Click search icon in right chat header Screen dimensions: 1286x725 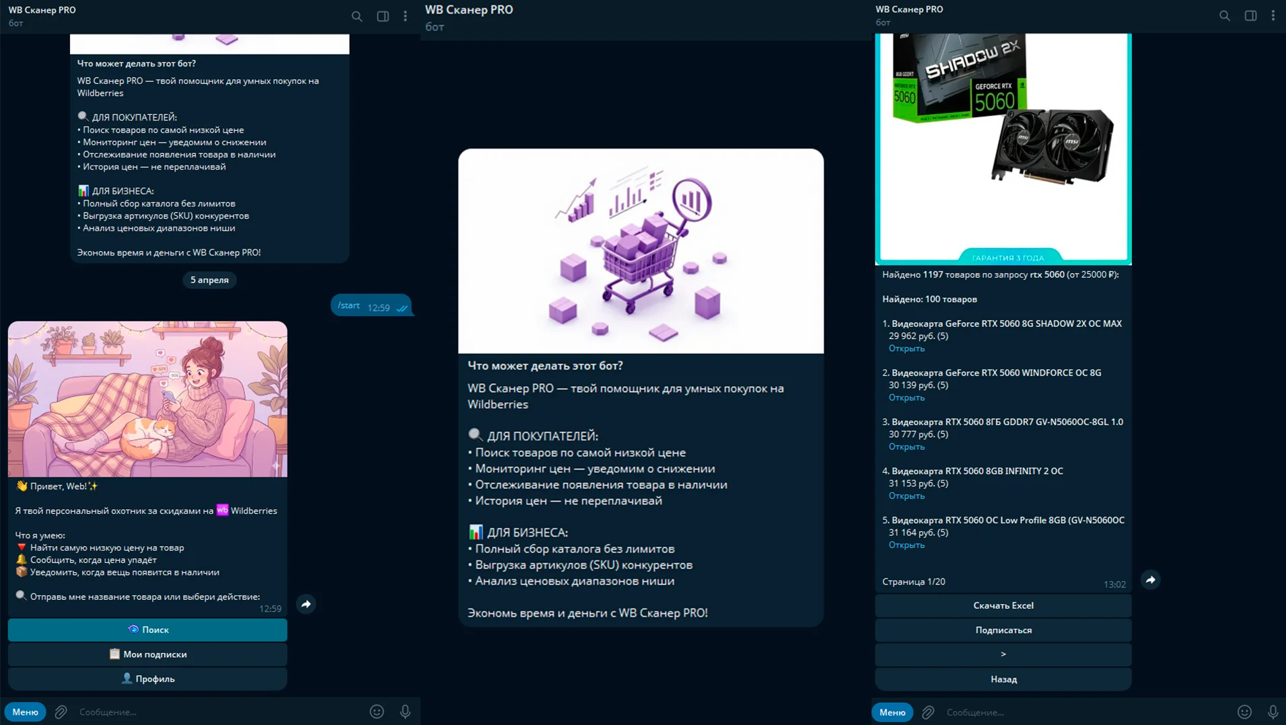pyautogui.click(x=1224, y=15)
